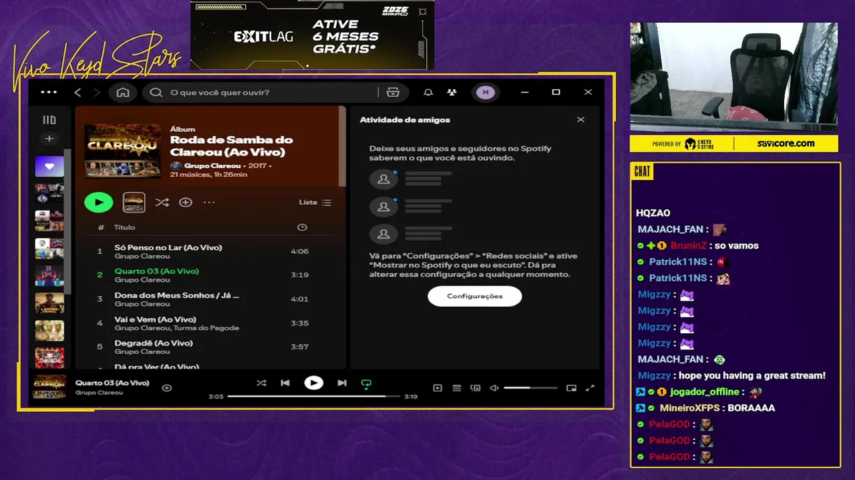Toggle the green repeat button
The width and height of the screenshot is (855, 480).
[366, 383]
